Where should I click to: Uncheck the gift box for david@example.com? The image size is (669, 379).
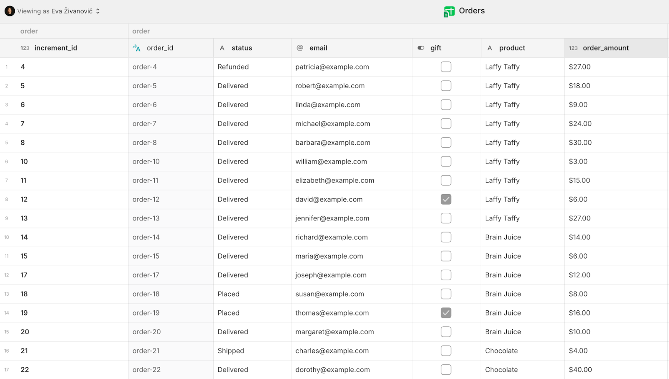[446, 200]
